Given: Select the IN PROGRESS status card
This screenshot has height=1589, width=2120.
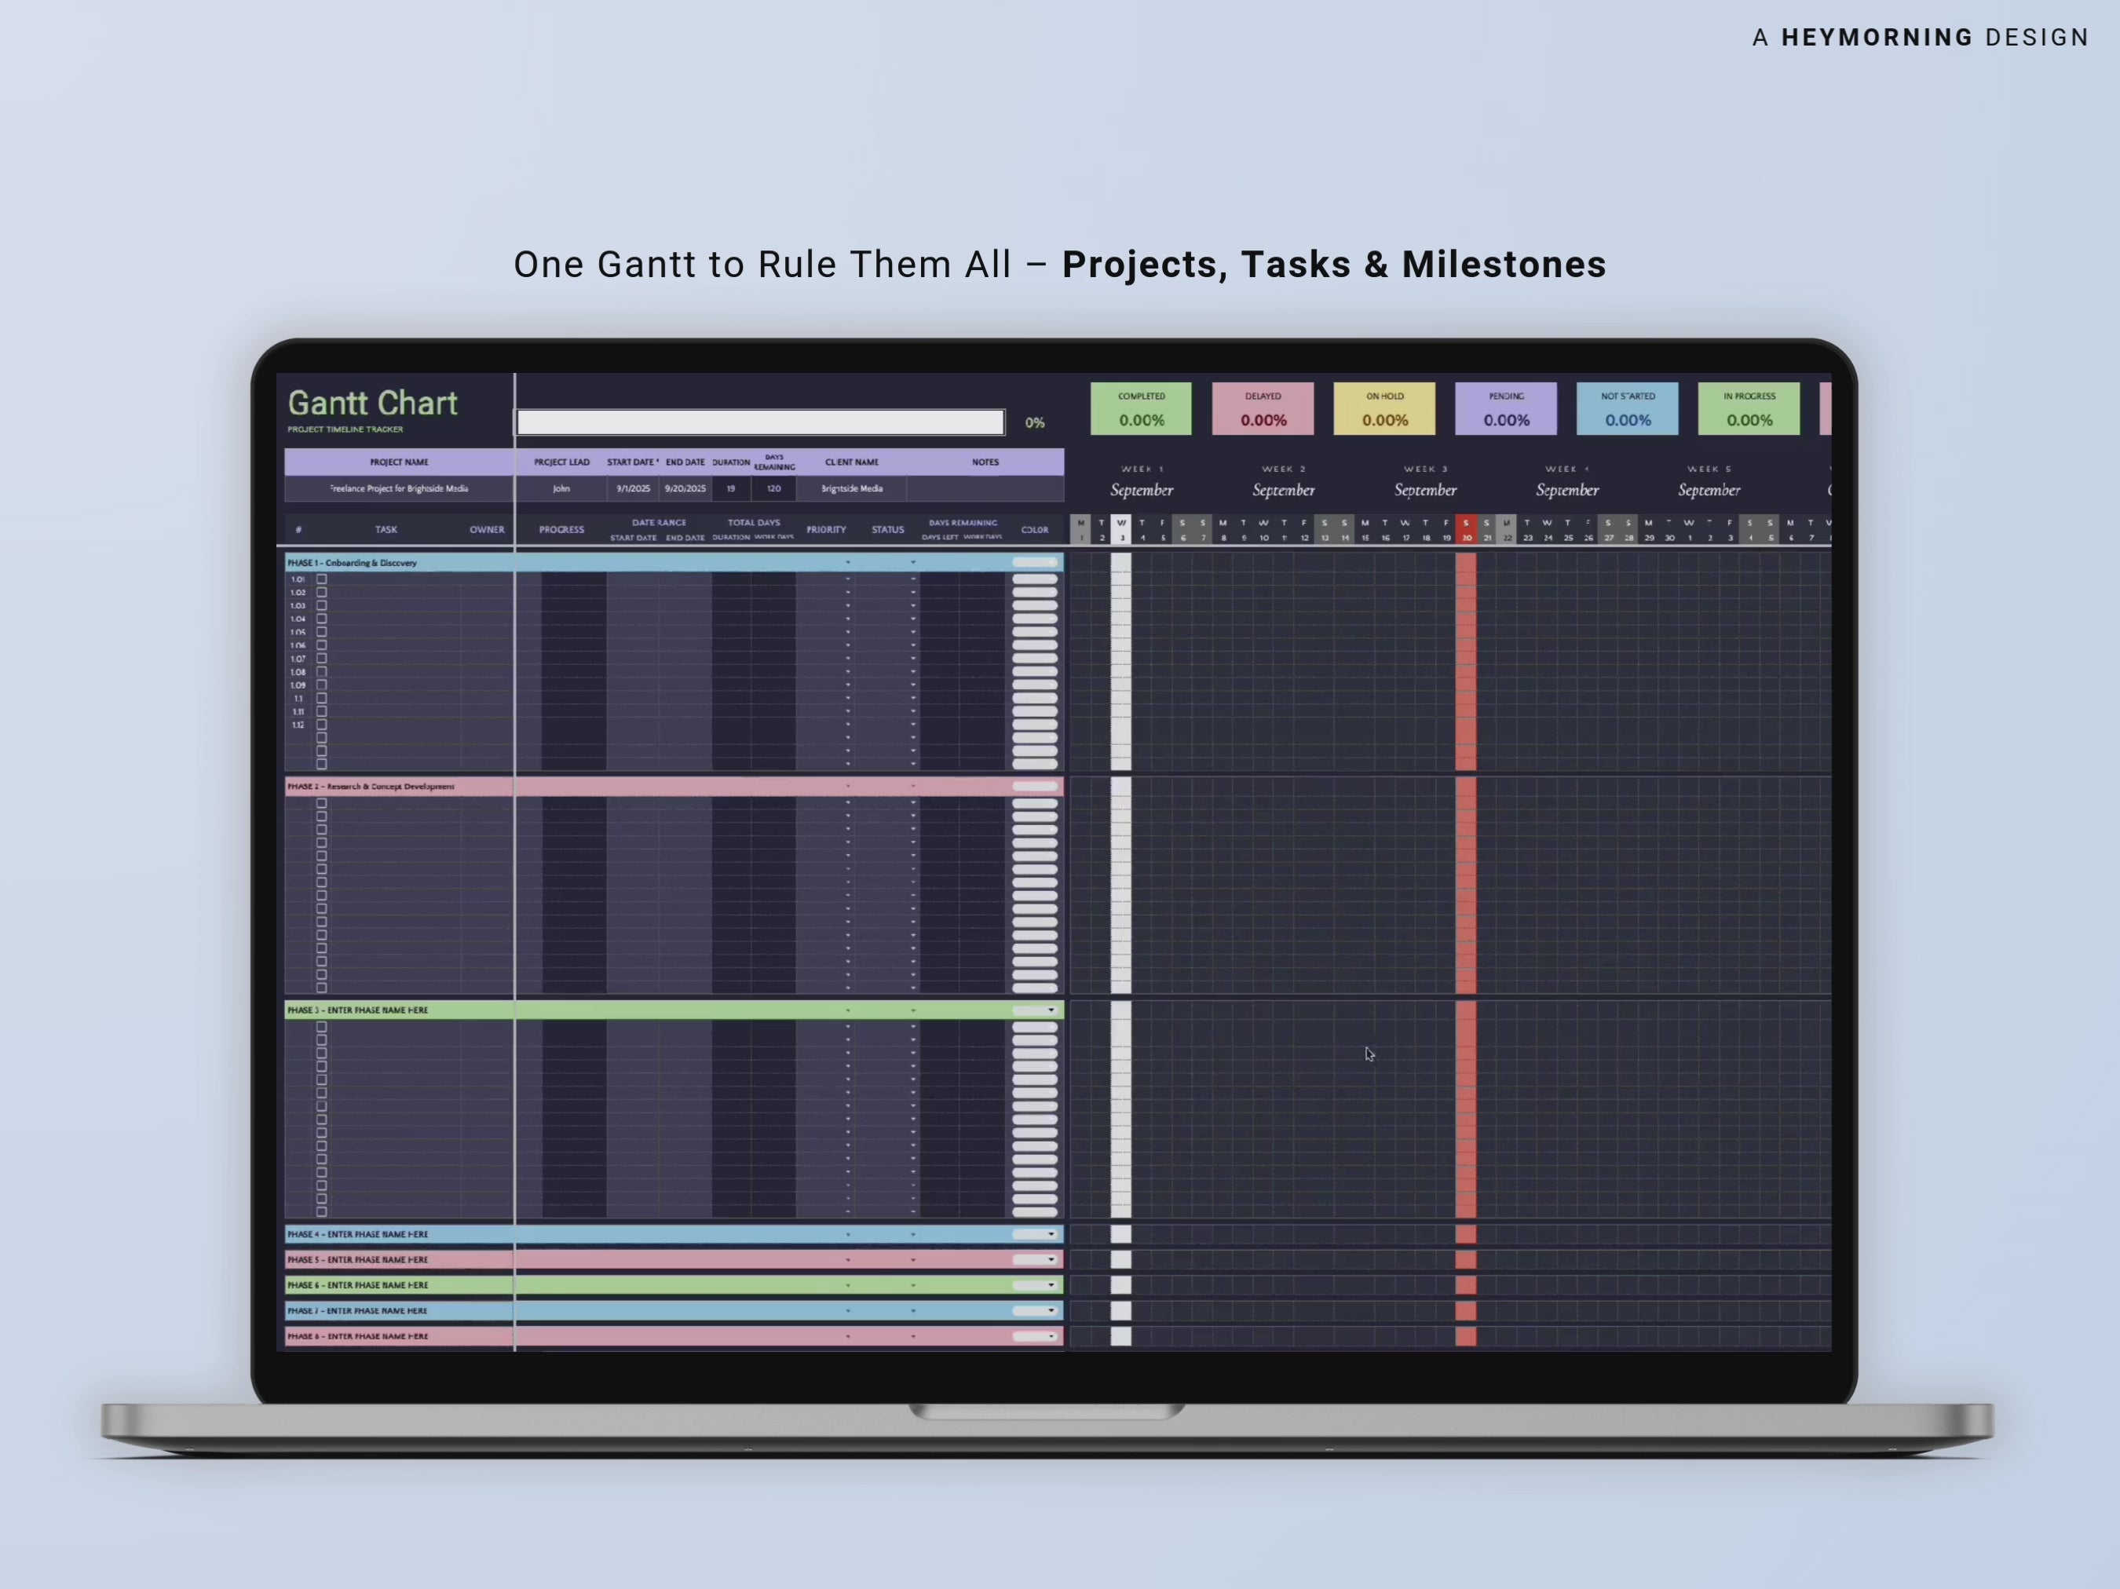Looking at the screenshot, I should pyautogui.click(x=1748, y=408).
